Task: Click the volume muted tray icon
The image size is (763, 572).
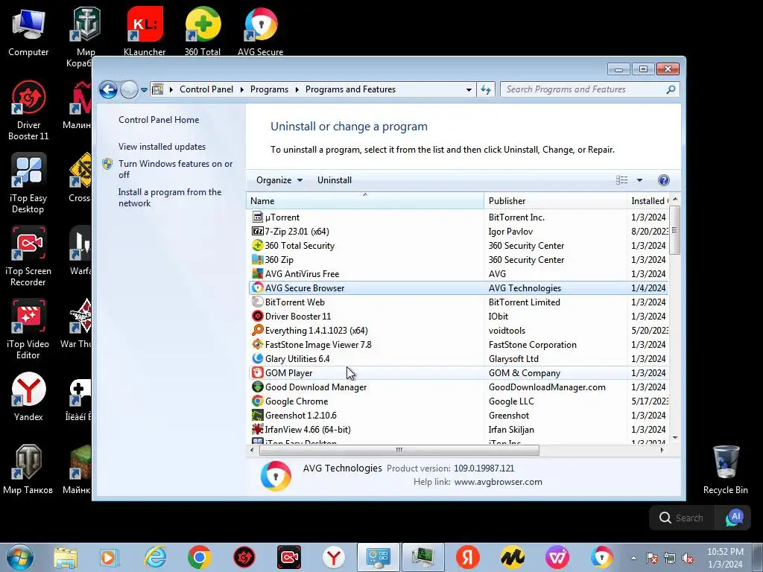Action: (688, 558)
